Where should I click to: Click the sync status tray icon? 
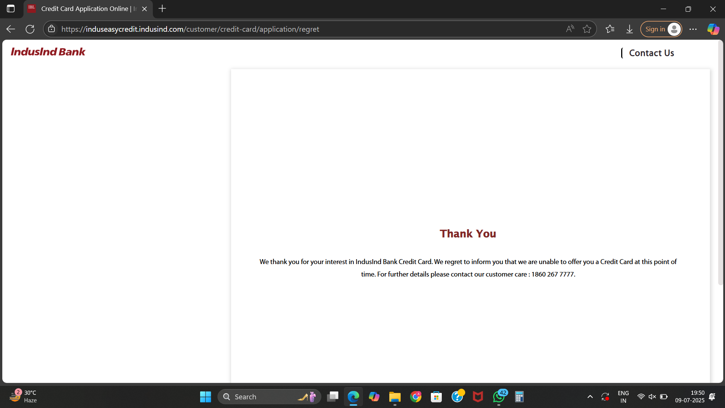coord(605,397)
